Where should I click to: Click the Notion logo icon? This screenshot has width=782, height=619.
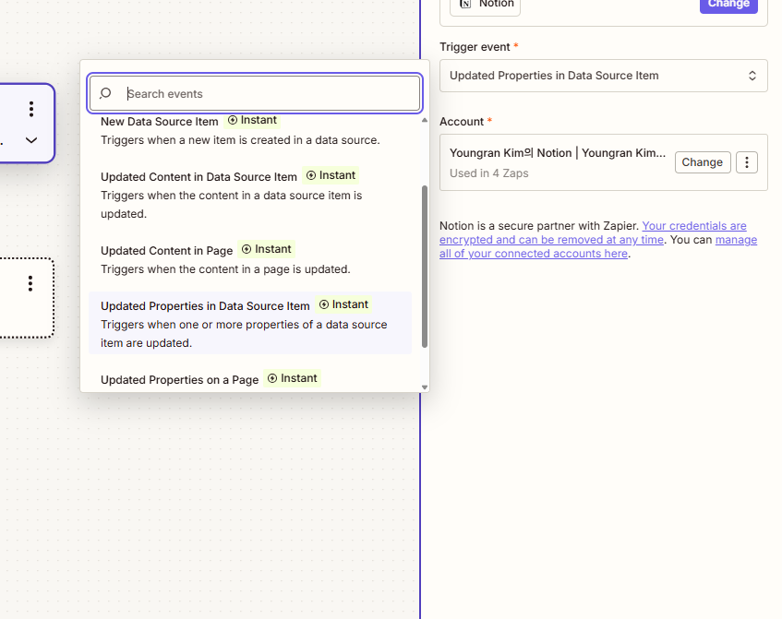[464, 4]
